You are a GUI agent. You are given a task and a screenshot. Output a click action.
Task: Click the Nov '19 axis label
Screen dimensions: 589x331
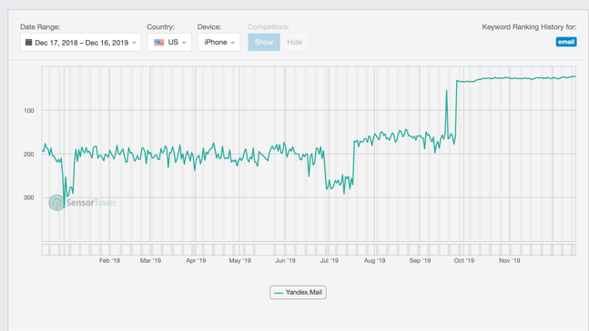pos(510,260)
